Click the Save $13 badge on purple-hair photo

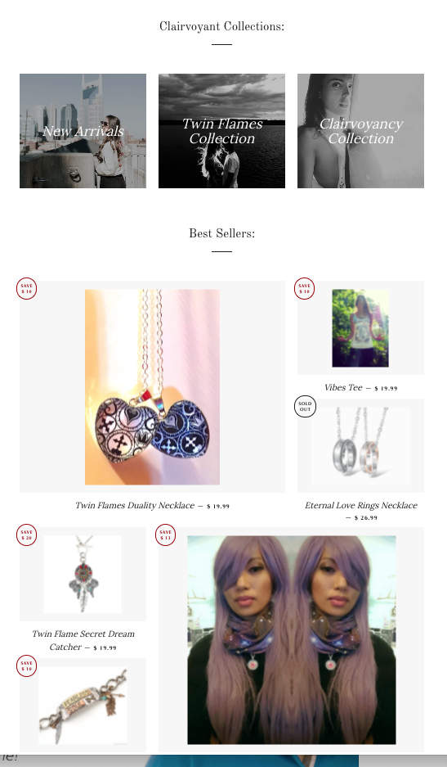(x=165, y=535)
